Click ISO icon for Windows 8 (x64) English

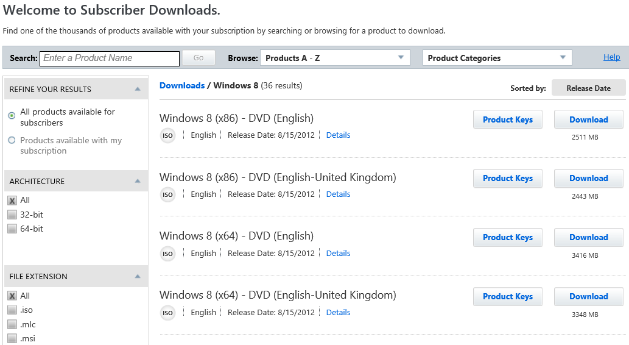click(x=167, y=254)
